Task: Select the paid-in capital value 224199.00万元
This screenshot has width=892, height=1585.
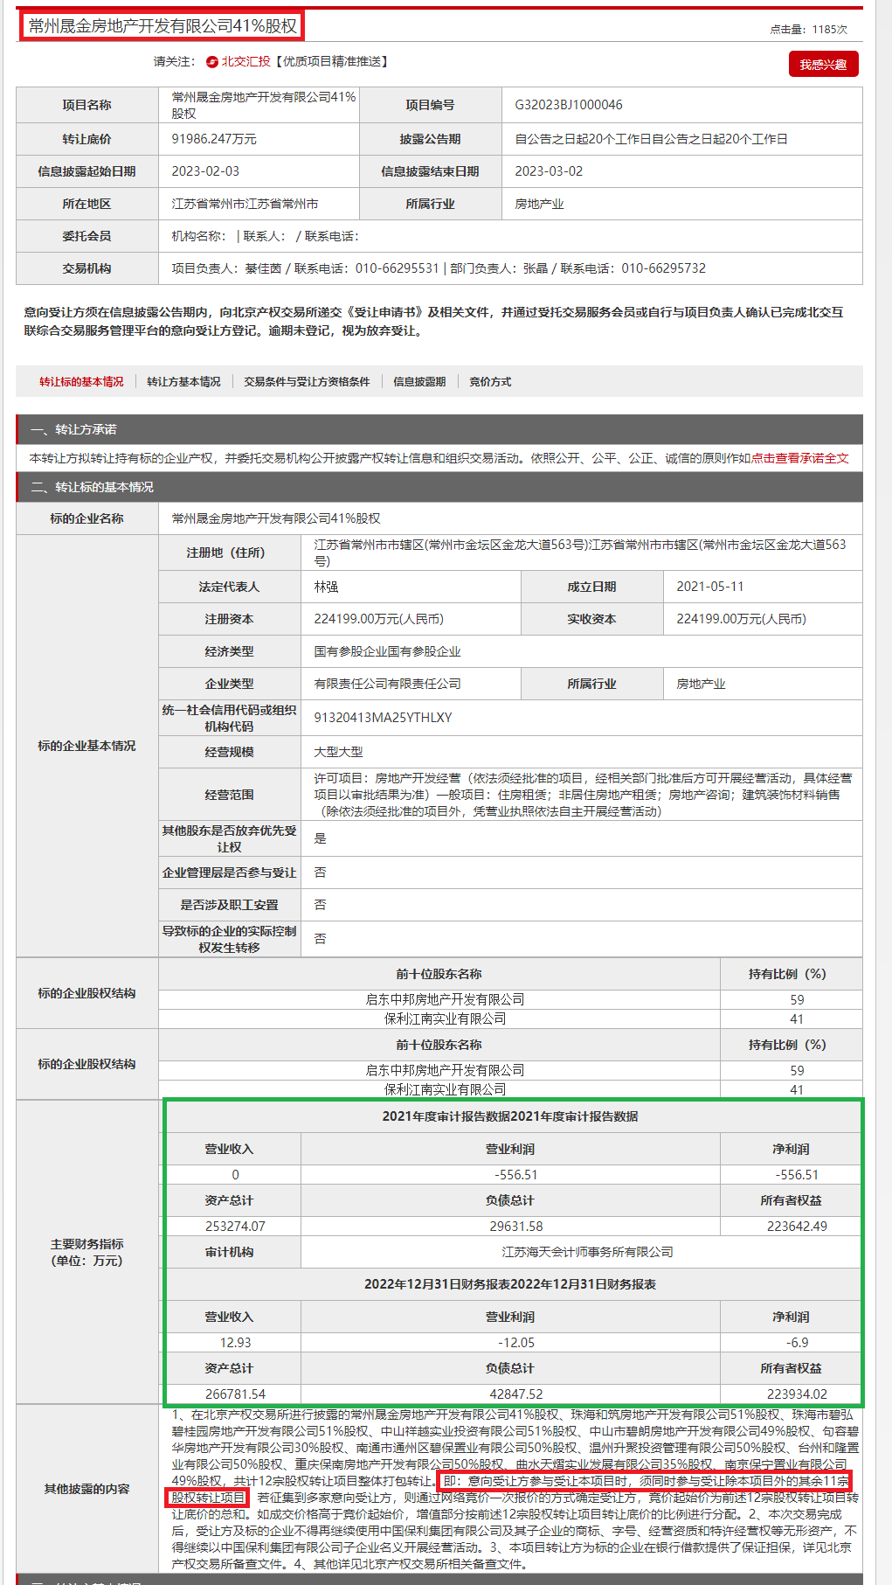Action: click(x=741, y=619)
